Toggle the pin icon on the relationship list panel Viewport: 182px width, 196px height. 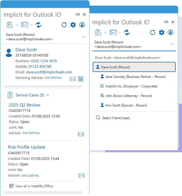[166, 22]
